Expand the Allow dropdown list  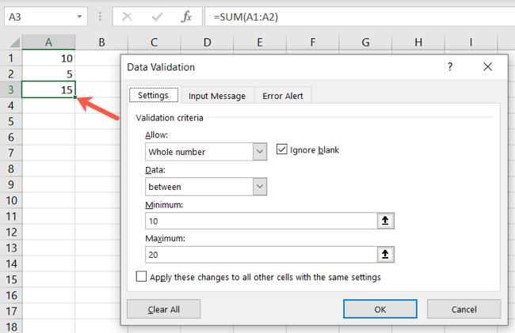coord(258,151)
